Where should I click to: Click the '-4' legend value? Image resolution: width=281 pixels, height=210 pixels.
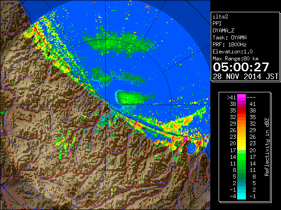(x=233, y=196)
